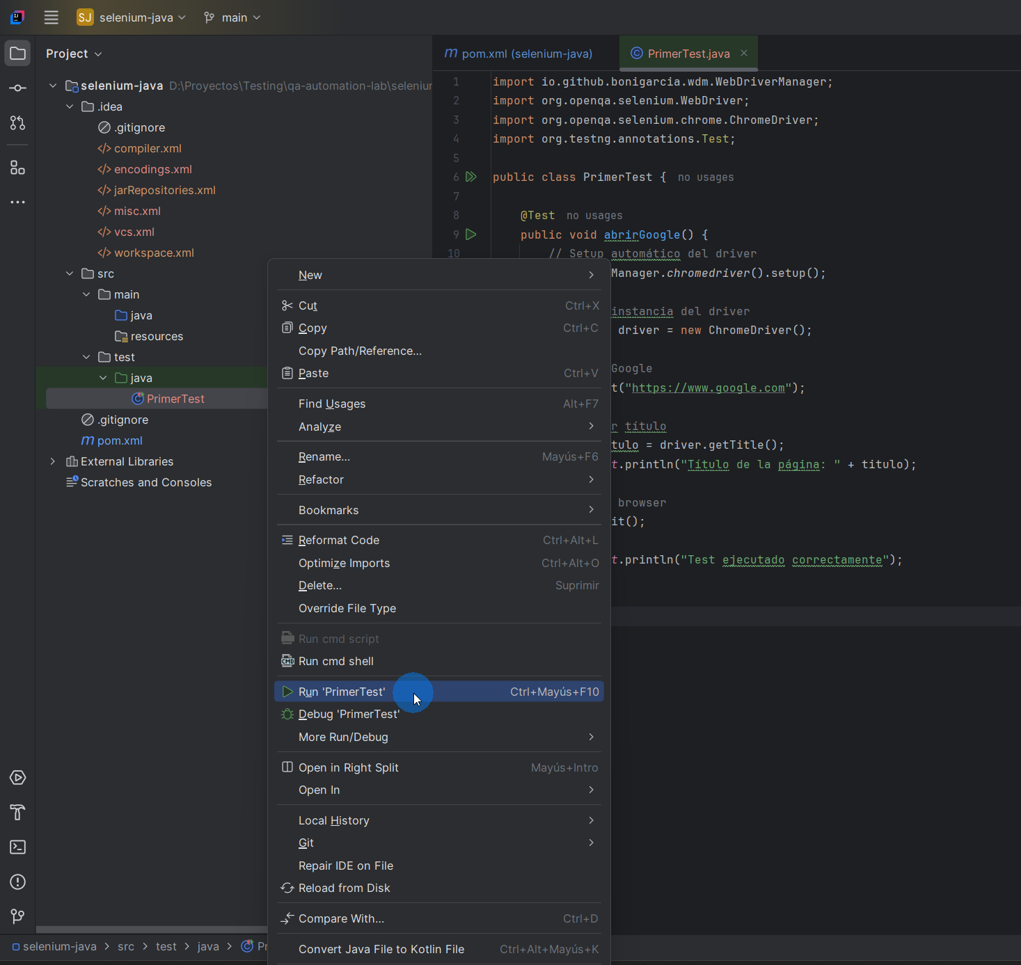Open the Commit tool window
The width and height of the screenshot is (1021, 965).
click(x=17, y=88)
